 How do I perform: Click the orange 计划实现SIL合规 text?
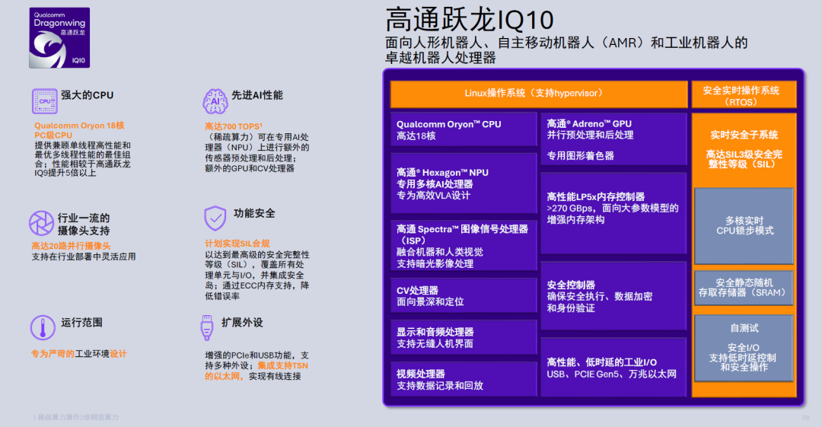click(x=237, y=244)
